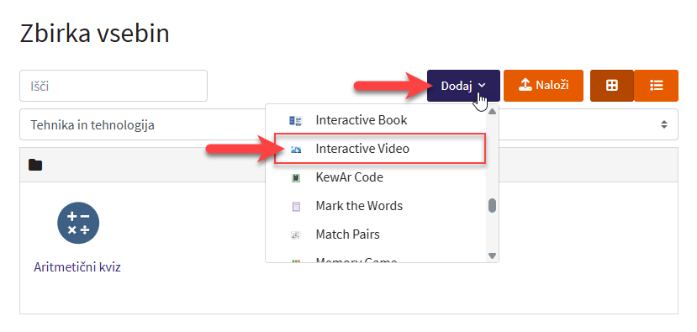
Task: Click the Mark the Words icon
Action: (x=296, y=206)
